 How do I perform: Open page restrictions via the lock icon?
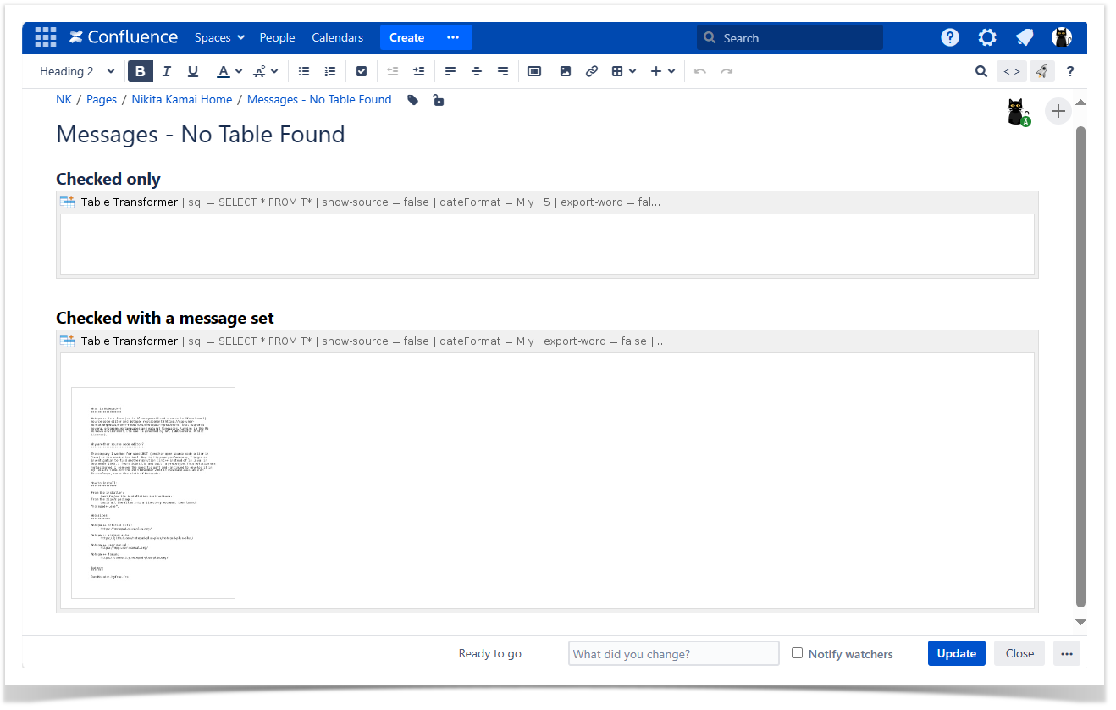(x=438, y=100)
